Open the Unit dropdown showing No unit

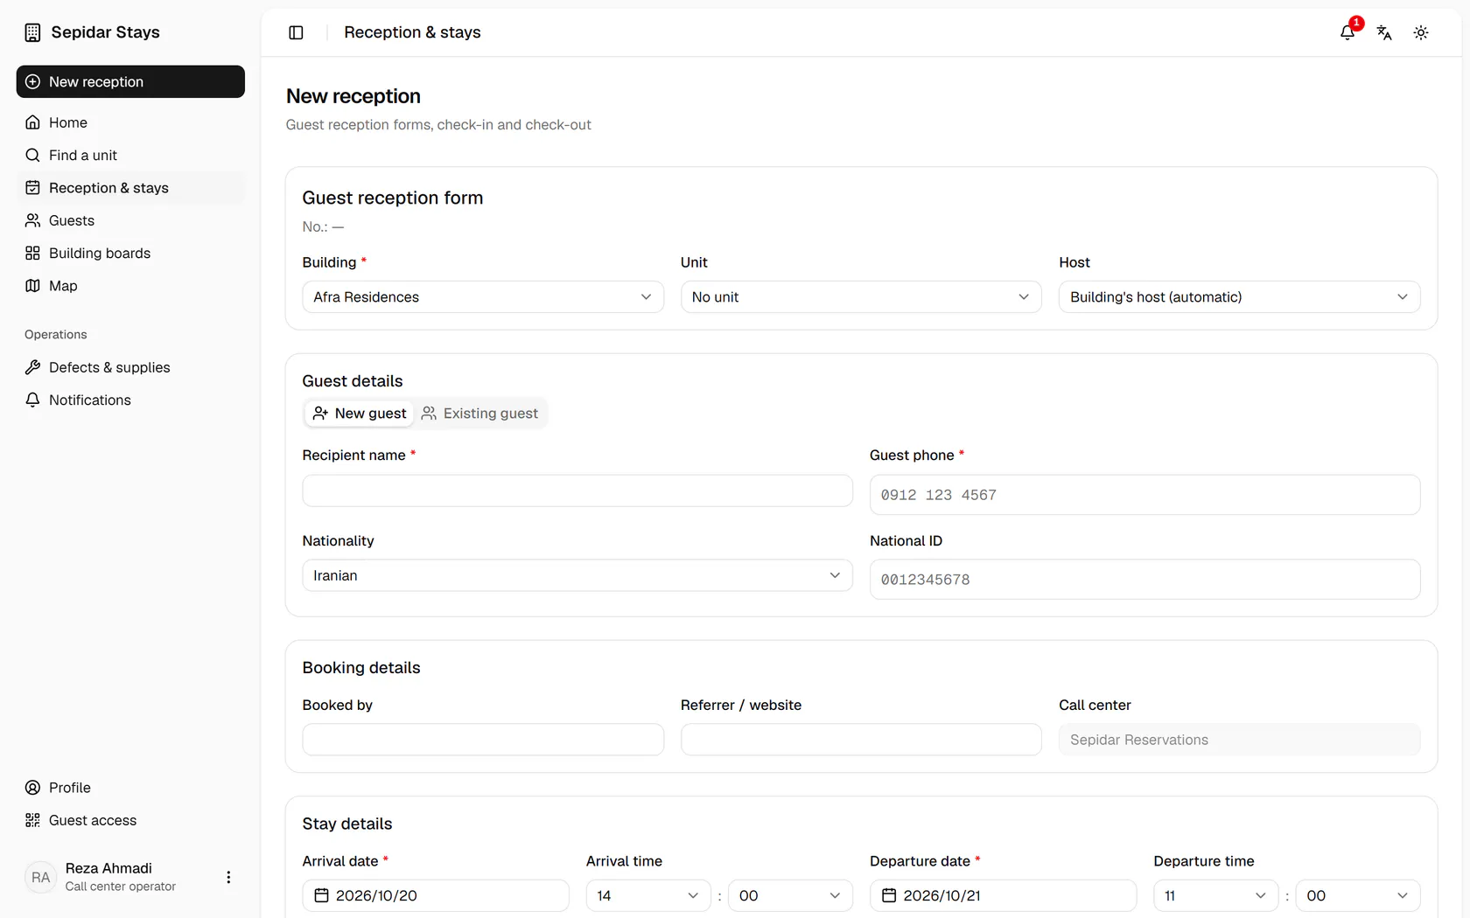861,297
